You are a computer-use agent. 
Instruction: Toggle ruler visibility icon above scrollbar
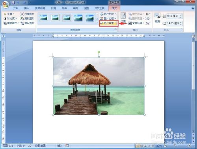coord(193,36)
